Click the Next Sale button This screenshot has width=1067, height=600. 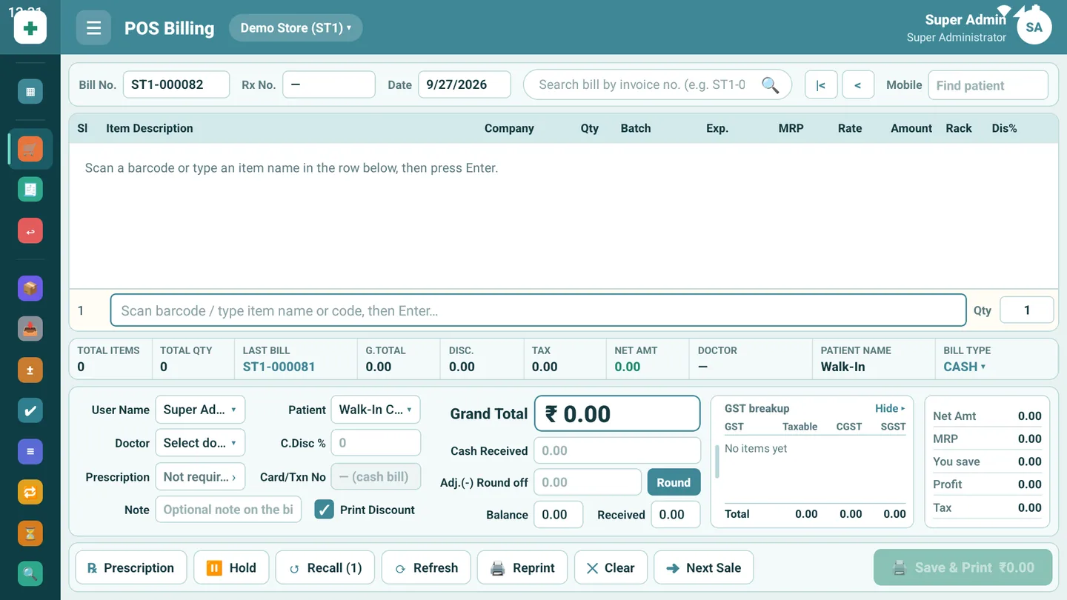click(703, 568)
